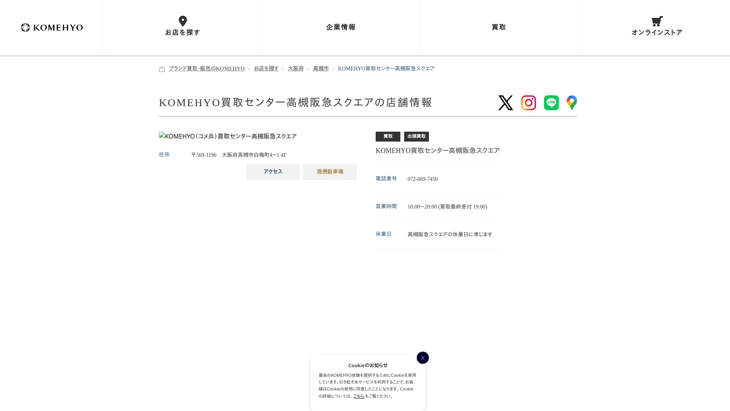
Task: Click the 営業時間 label
Action: click(386, 207)
